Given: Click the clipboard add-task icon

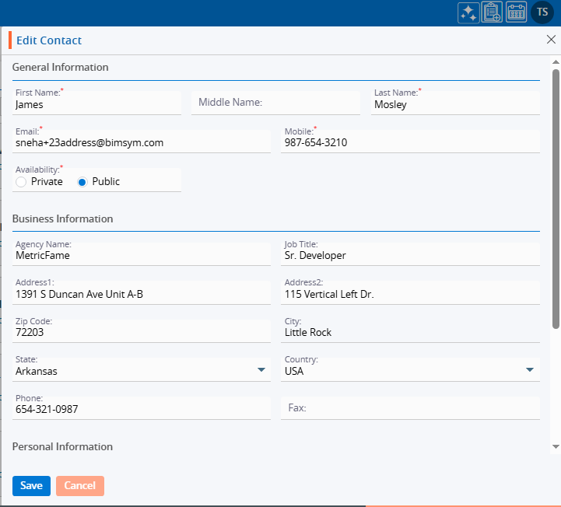Looking at the screenshot, I should (x=492, y=12).
